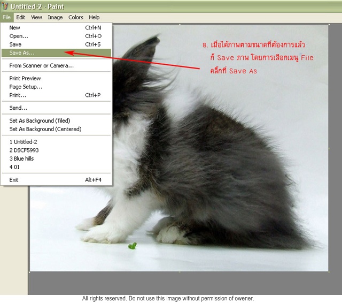The height and width of the screenshot is (303, 342).
Task: Choose Send... from the menu
Action: coord(56,108)
